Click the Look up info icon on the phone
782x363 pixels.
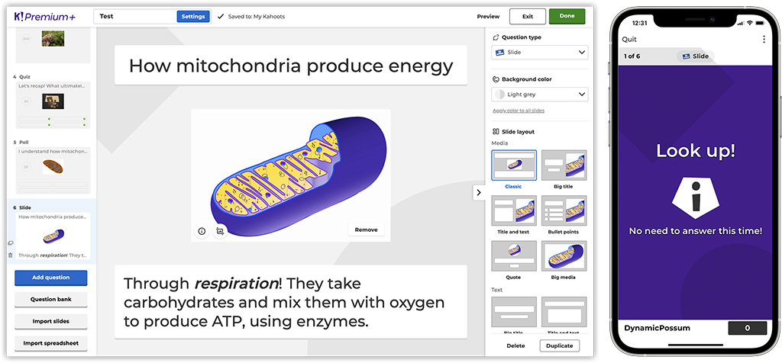click(695, 198)
